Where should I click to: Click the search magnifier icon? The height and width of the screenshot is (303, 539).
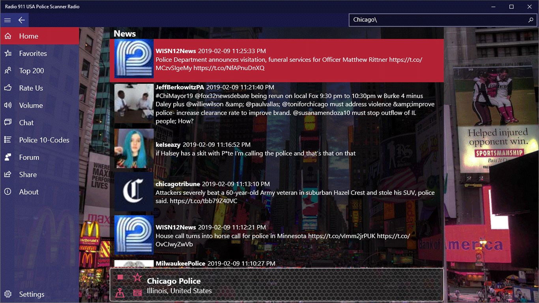tap(531, 20)
